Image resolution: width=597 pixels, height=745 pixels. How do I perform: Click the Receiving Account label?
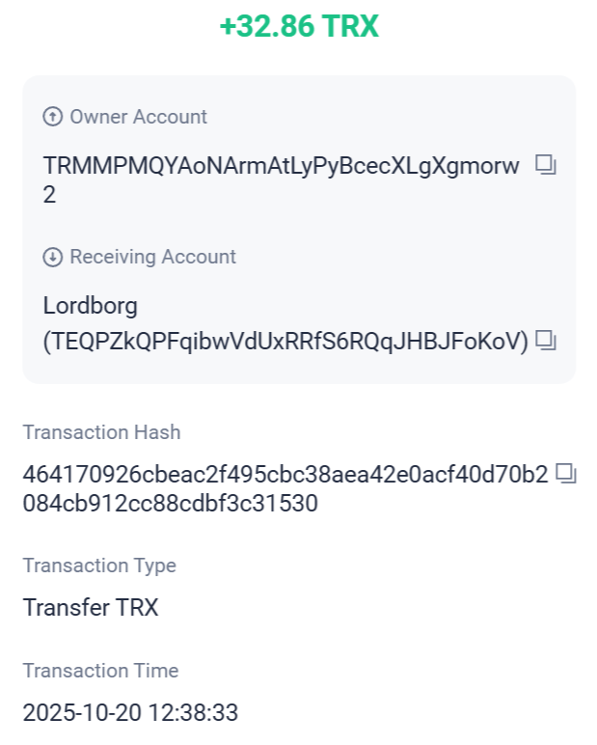coord(152,257)
